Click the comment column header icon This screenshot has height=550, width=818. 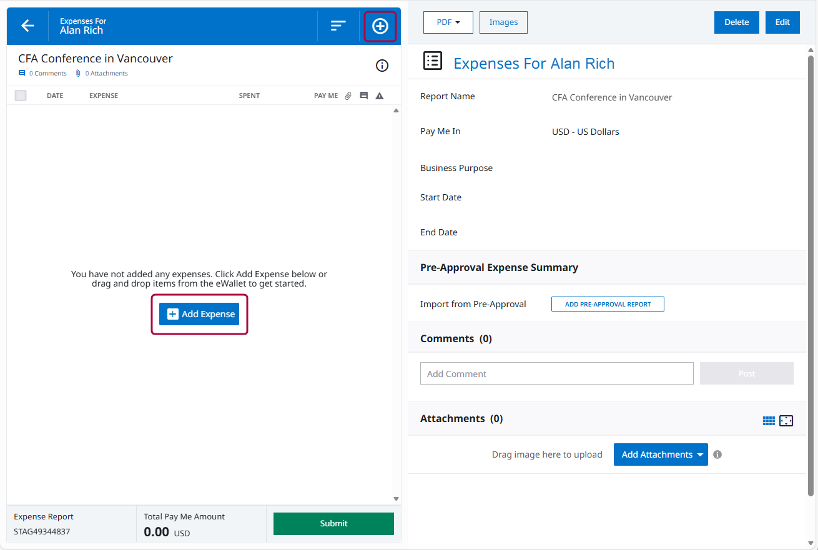pos(364,96)
